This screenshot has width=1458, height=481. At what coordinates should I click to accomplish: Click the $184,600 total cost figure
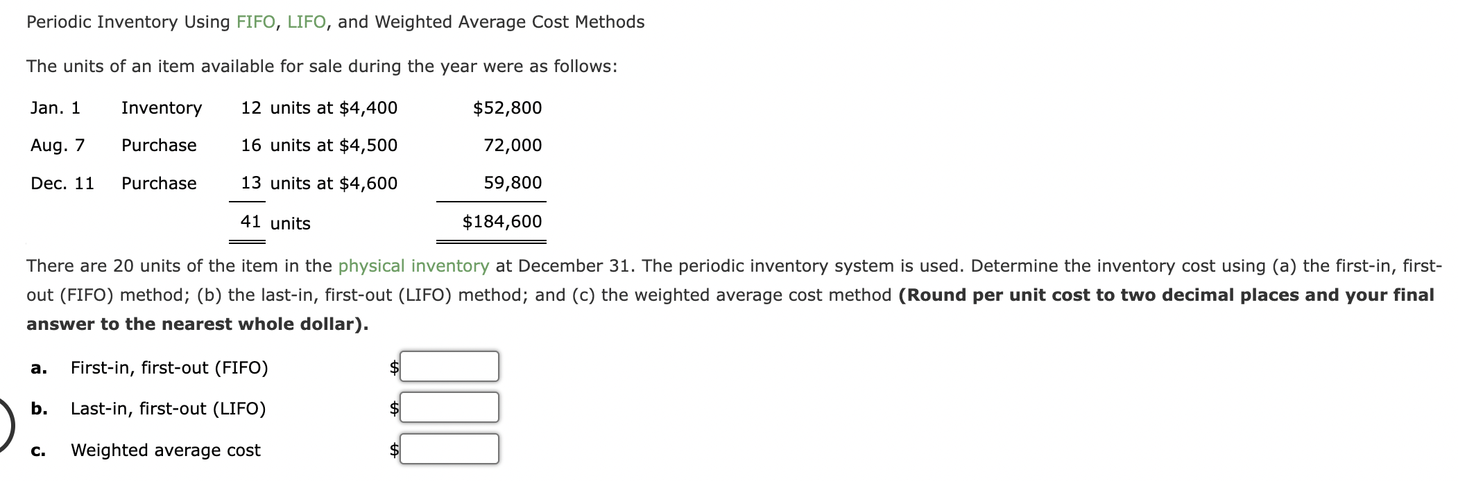click(x=503, y=221)
